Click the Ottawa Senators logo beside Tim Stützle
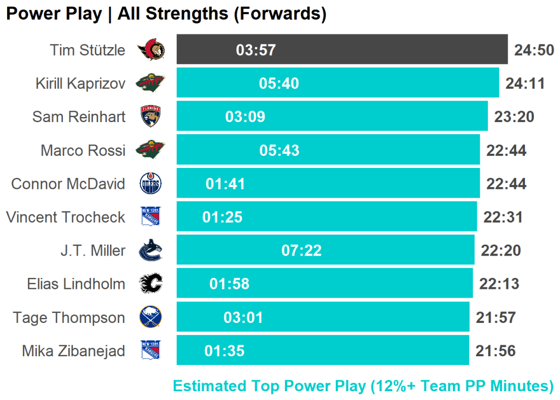The height and width of the screenshot is (400, 560). pos(151,50)
